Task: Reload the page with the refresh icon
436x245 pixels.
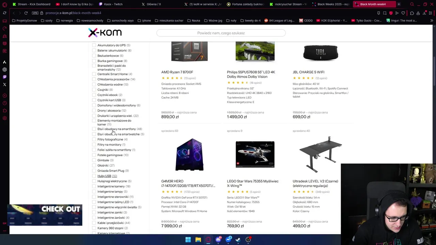Action: tap(26, 13)
